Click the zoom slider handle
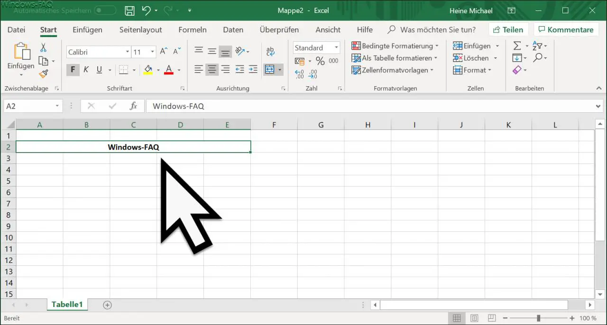 pos(538,318)
